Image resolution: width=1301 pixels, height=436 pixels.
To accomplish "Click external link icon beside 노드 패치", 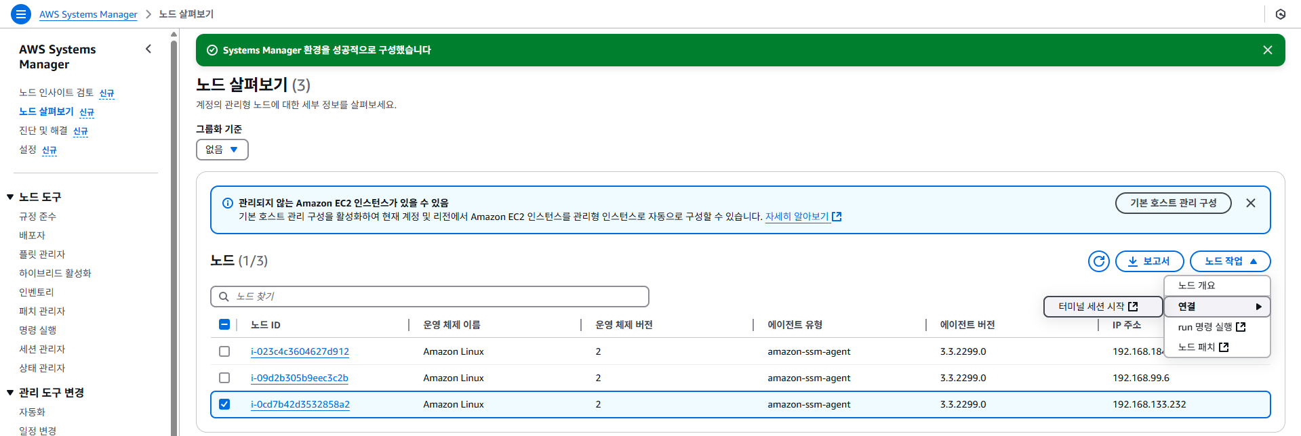I will pos(1224,347).
